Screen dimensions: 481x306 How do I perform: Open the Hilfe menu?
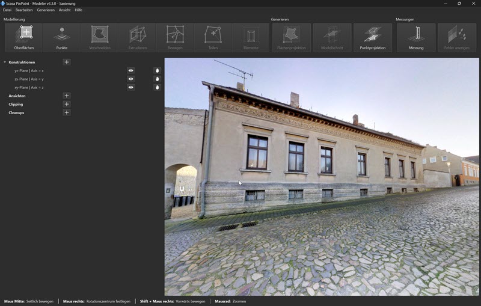point(79,10)
